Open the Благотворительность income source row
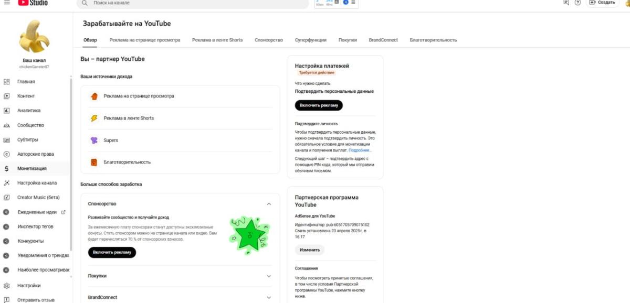This screenshot has height=303, width=630. [180, 162]
